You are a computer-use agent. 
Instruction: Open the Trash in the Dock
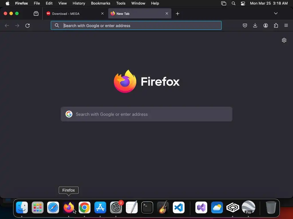click(271, 207)
